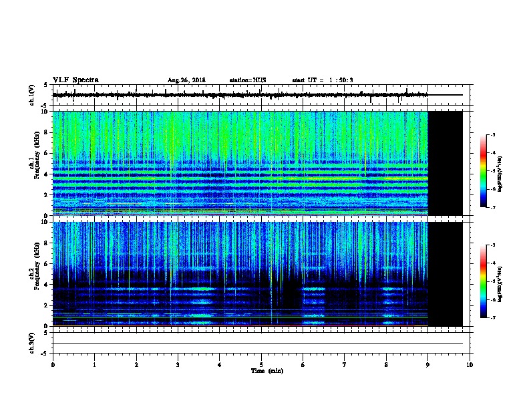Click the time axis tick label "7"

tap(345, 365)
